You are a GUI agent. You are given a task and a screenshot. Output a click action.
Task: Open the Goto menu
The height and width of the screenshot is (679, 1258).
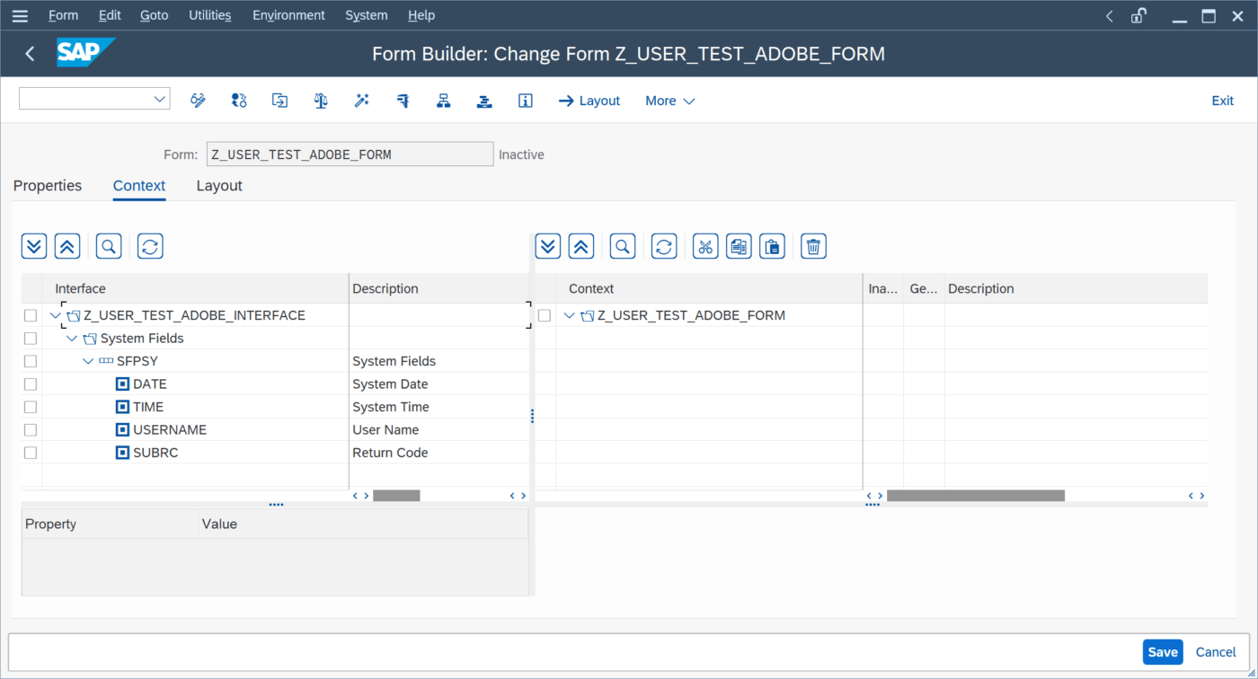click(155, 15)
